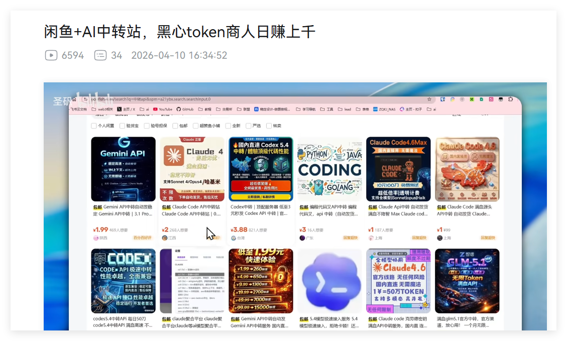Viewport: 567px width, 341px height.
Task: Open the YouTube bookmark
Action: 163,109
